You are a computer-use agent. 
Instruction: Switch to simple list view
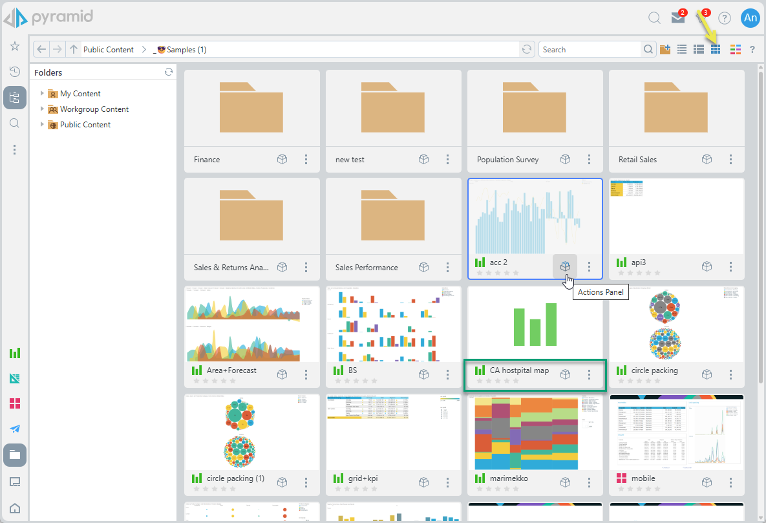682,50
